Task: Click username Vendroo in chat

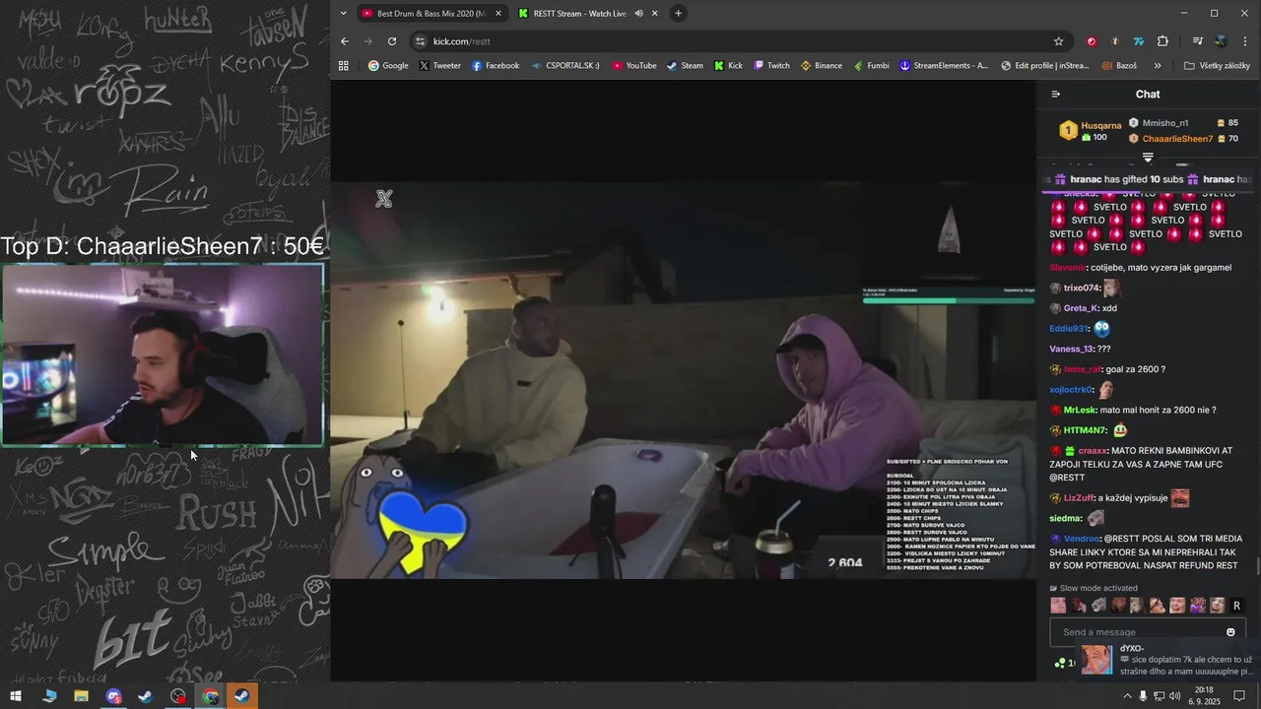Action: pyautogui.click(x=1082, y=539)
